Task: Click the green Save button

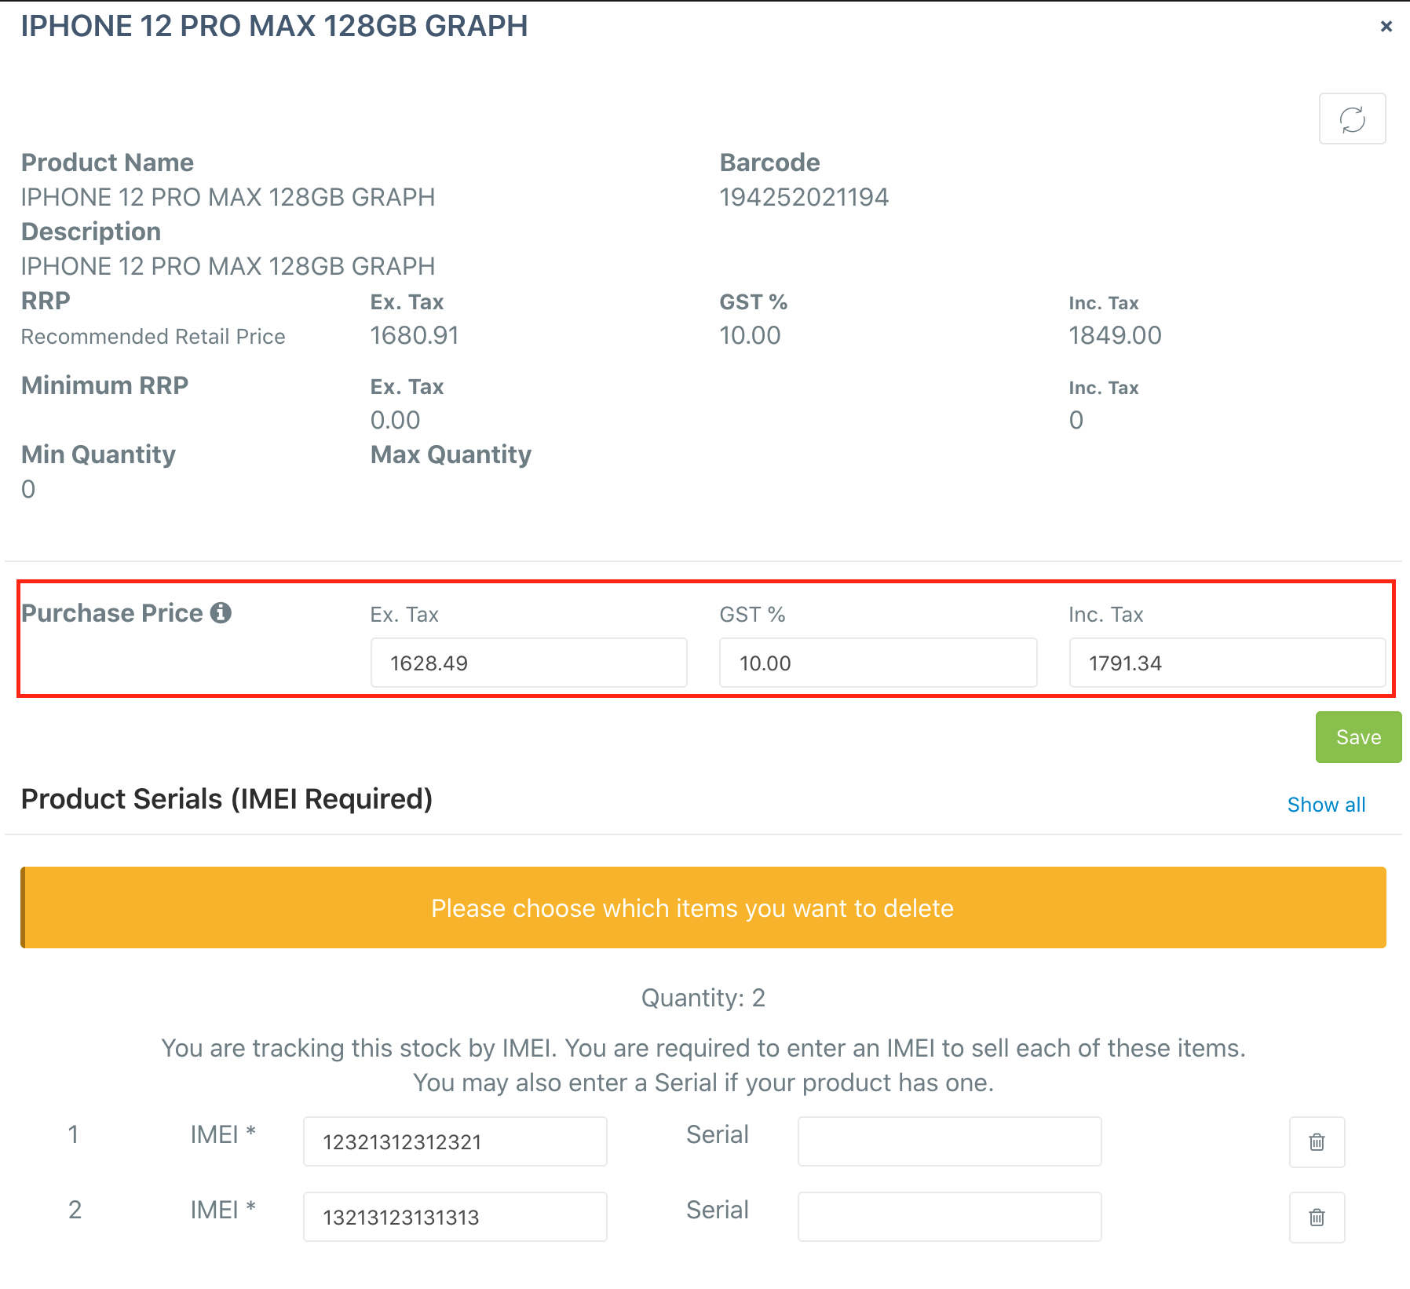Action: (1358, 737)
